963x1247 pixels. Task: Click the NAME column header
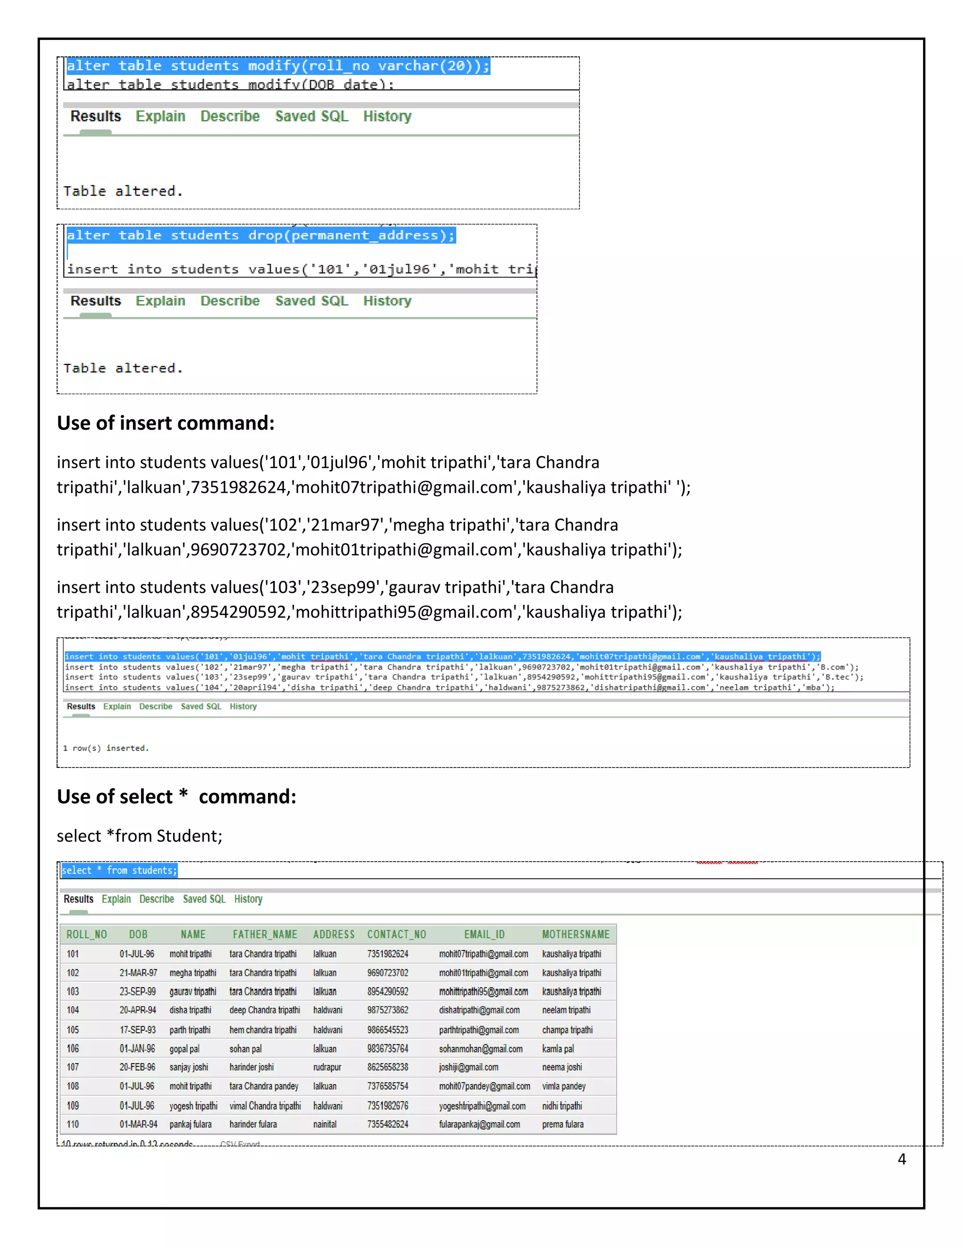click(x=193, y=934)
